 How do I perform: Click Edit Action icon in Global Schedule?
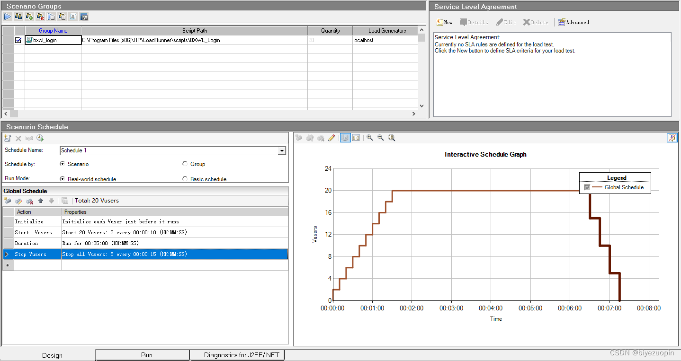(x=18, y=201)
